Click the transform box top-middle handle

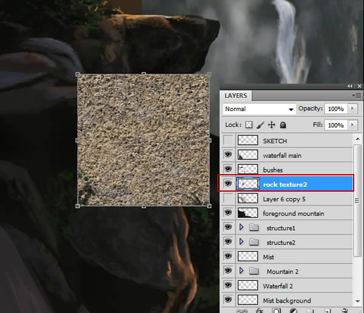point(144,74)
